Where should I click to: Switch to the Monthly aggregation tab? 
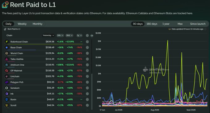[37, 24]
